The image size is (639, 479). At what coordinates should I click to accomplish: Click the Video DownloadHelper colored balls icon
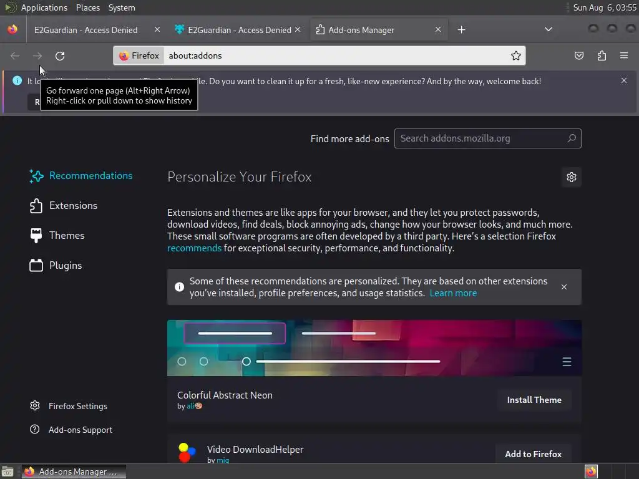click(x=187, y=453)
